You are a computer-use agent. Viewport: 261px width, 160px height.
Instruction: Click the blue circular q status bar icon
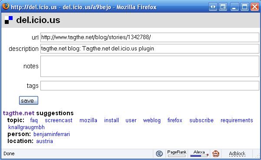pos(159,153)
